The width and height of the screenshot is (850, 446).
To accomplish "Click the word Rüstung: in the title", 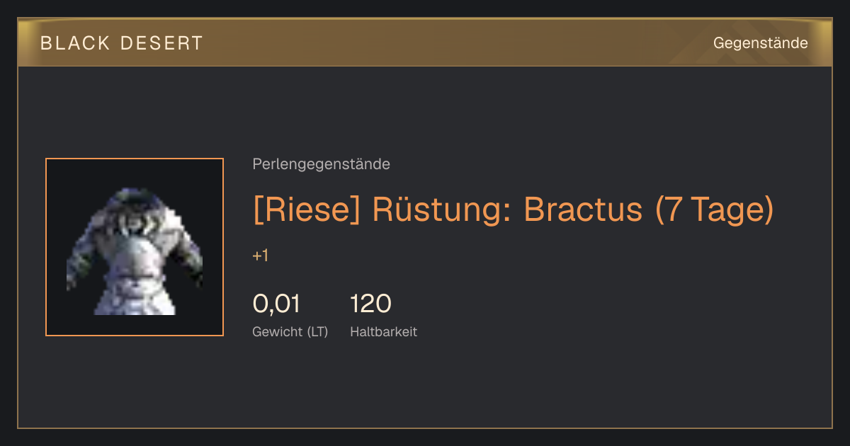I will tap(443, 210).
